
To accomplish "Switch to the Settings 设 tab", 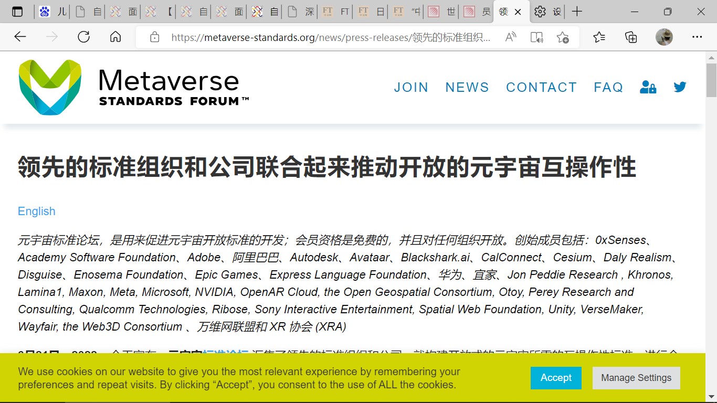I will point(548,12).
